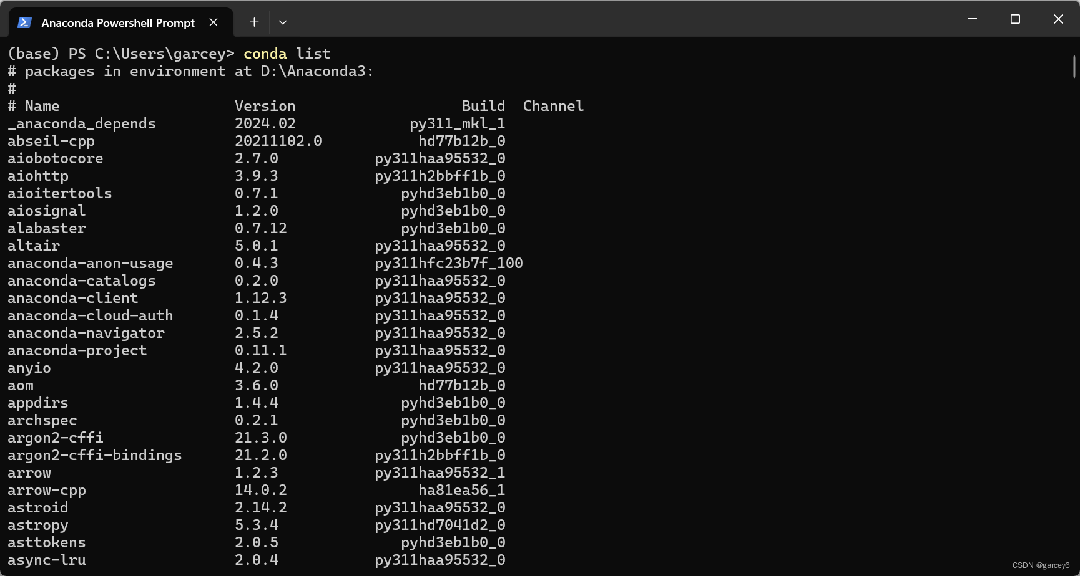Viewport: 1080px width, 576px height.
Task: Click package name 'anaconda-catalogs'
Action: [x=81, y=281]
